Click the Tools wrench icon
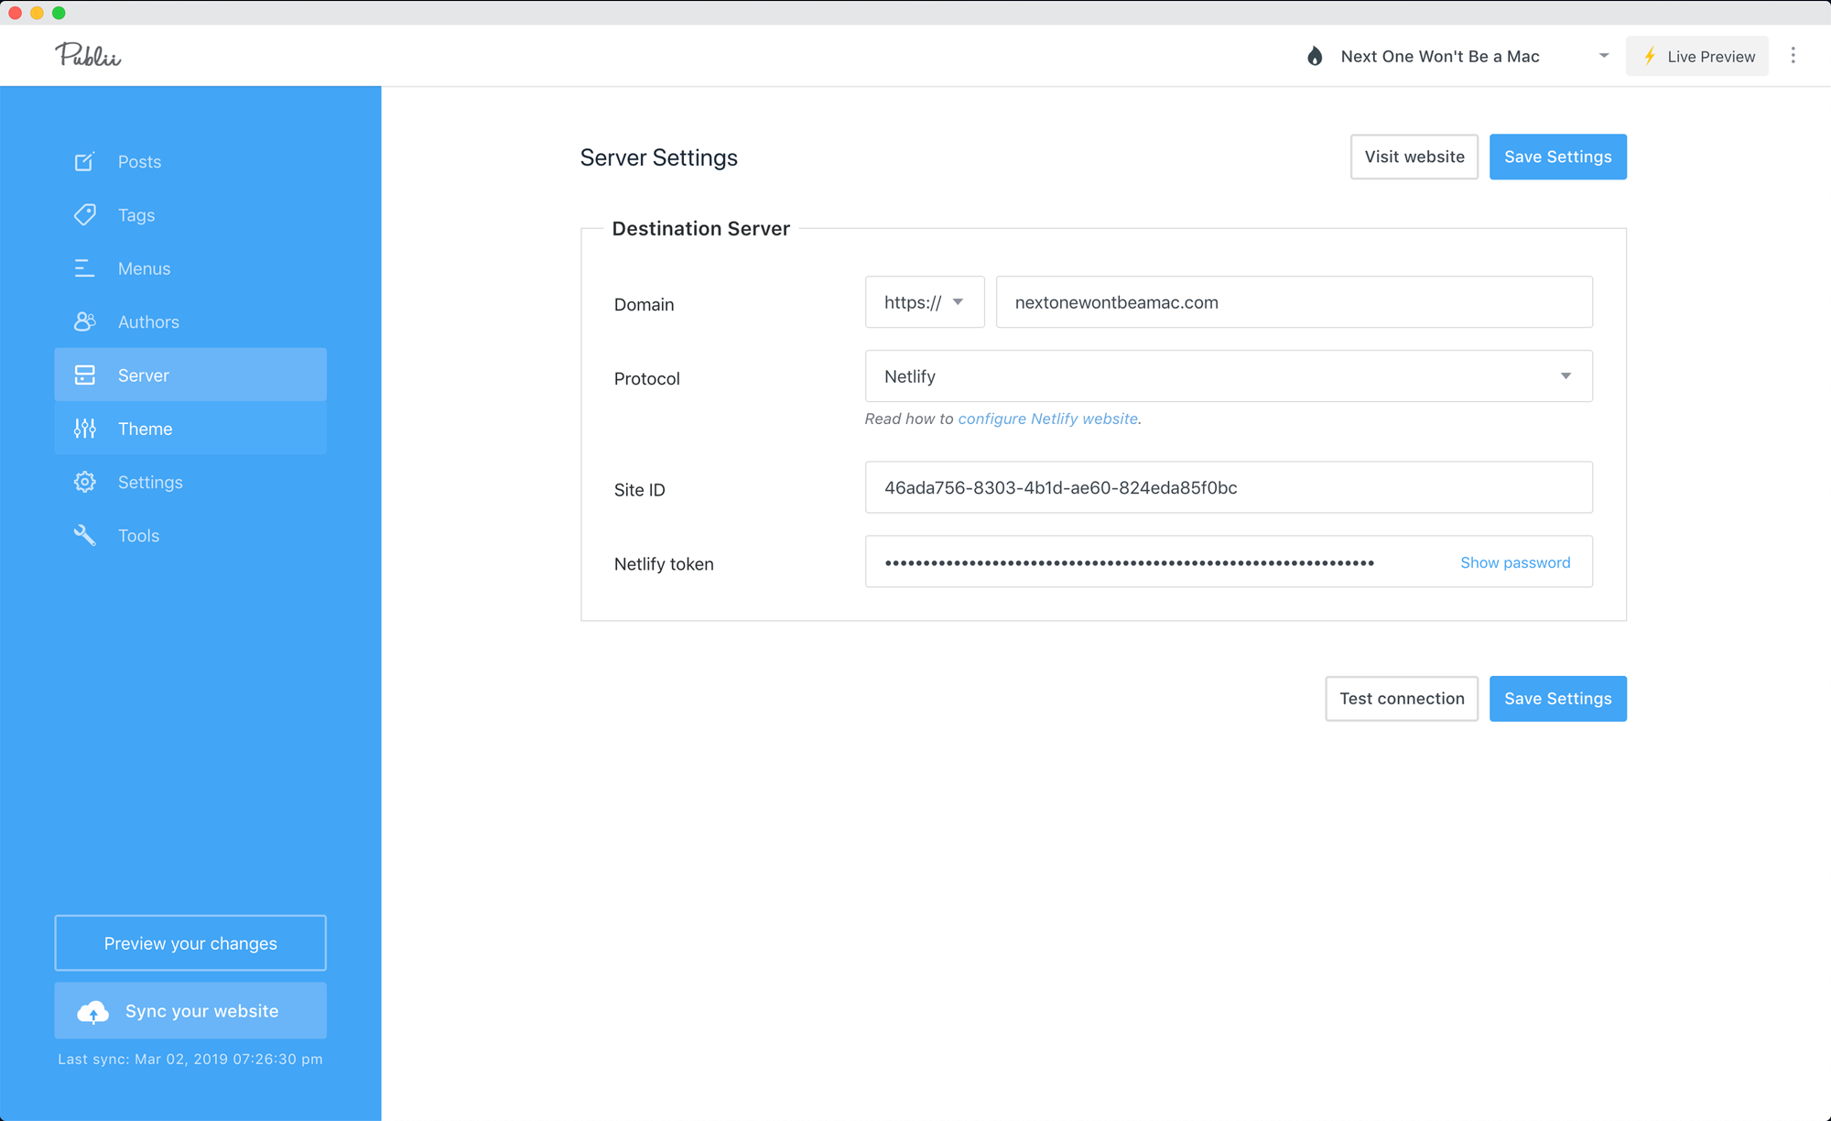This screenshot has height=1121, width=1831. pos(84,536)
